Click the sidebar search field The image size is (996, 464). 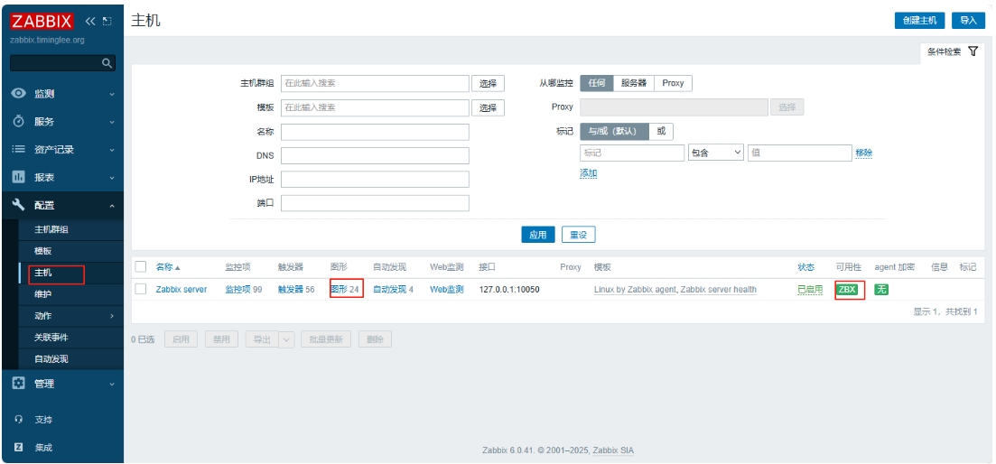62,63
